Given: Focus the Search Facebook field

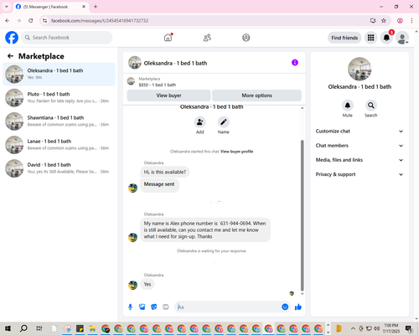Looking at the screenshot, I should pyautogui.click(x=67, y=38).
